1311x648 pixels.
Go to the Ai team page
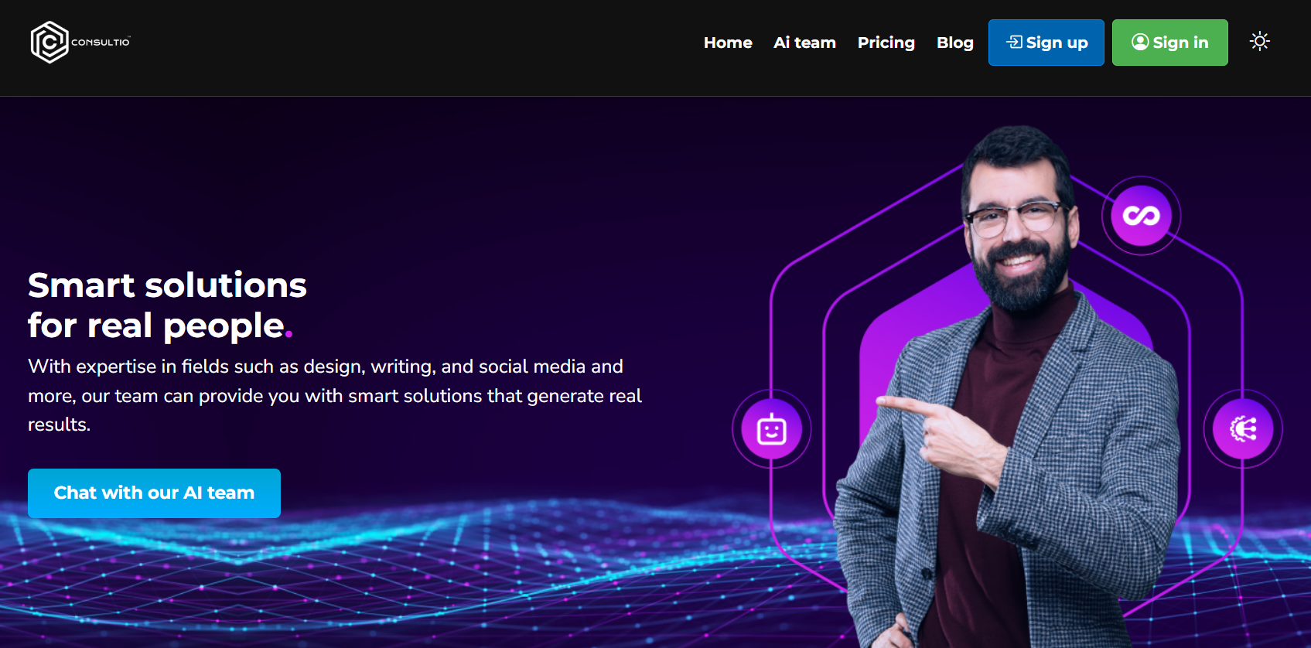point(804,43)
